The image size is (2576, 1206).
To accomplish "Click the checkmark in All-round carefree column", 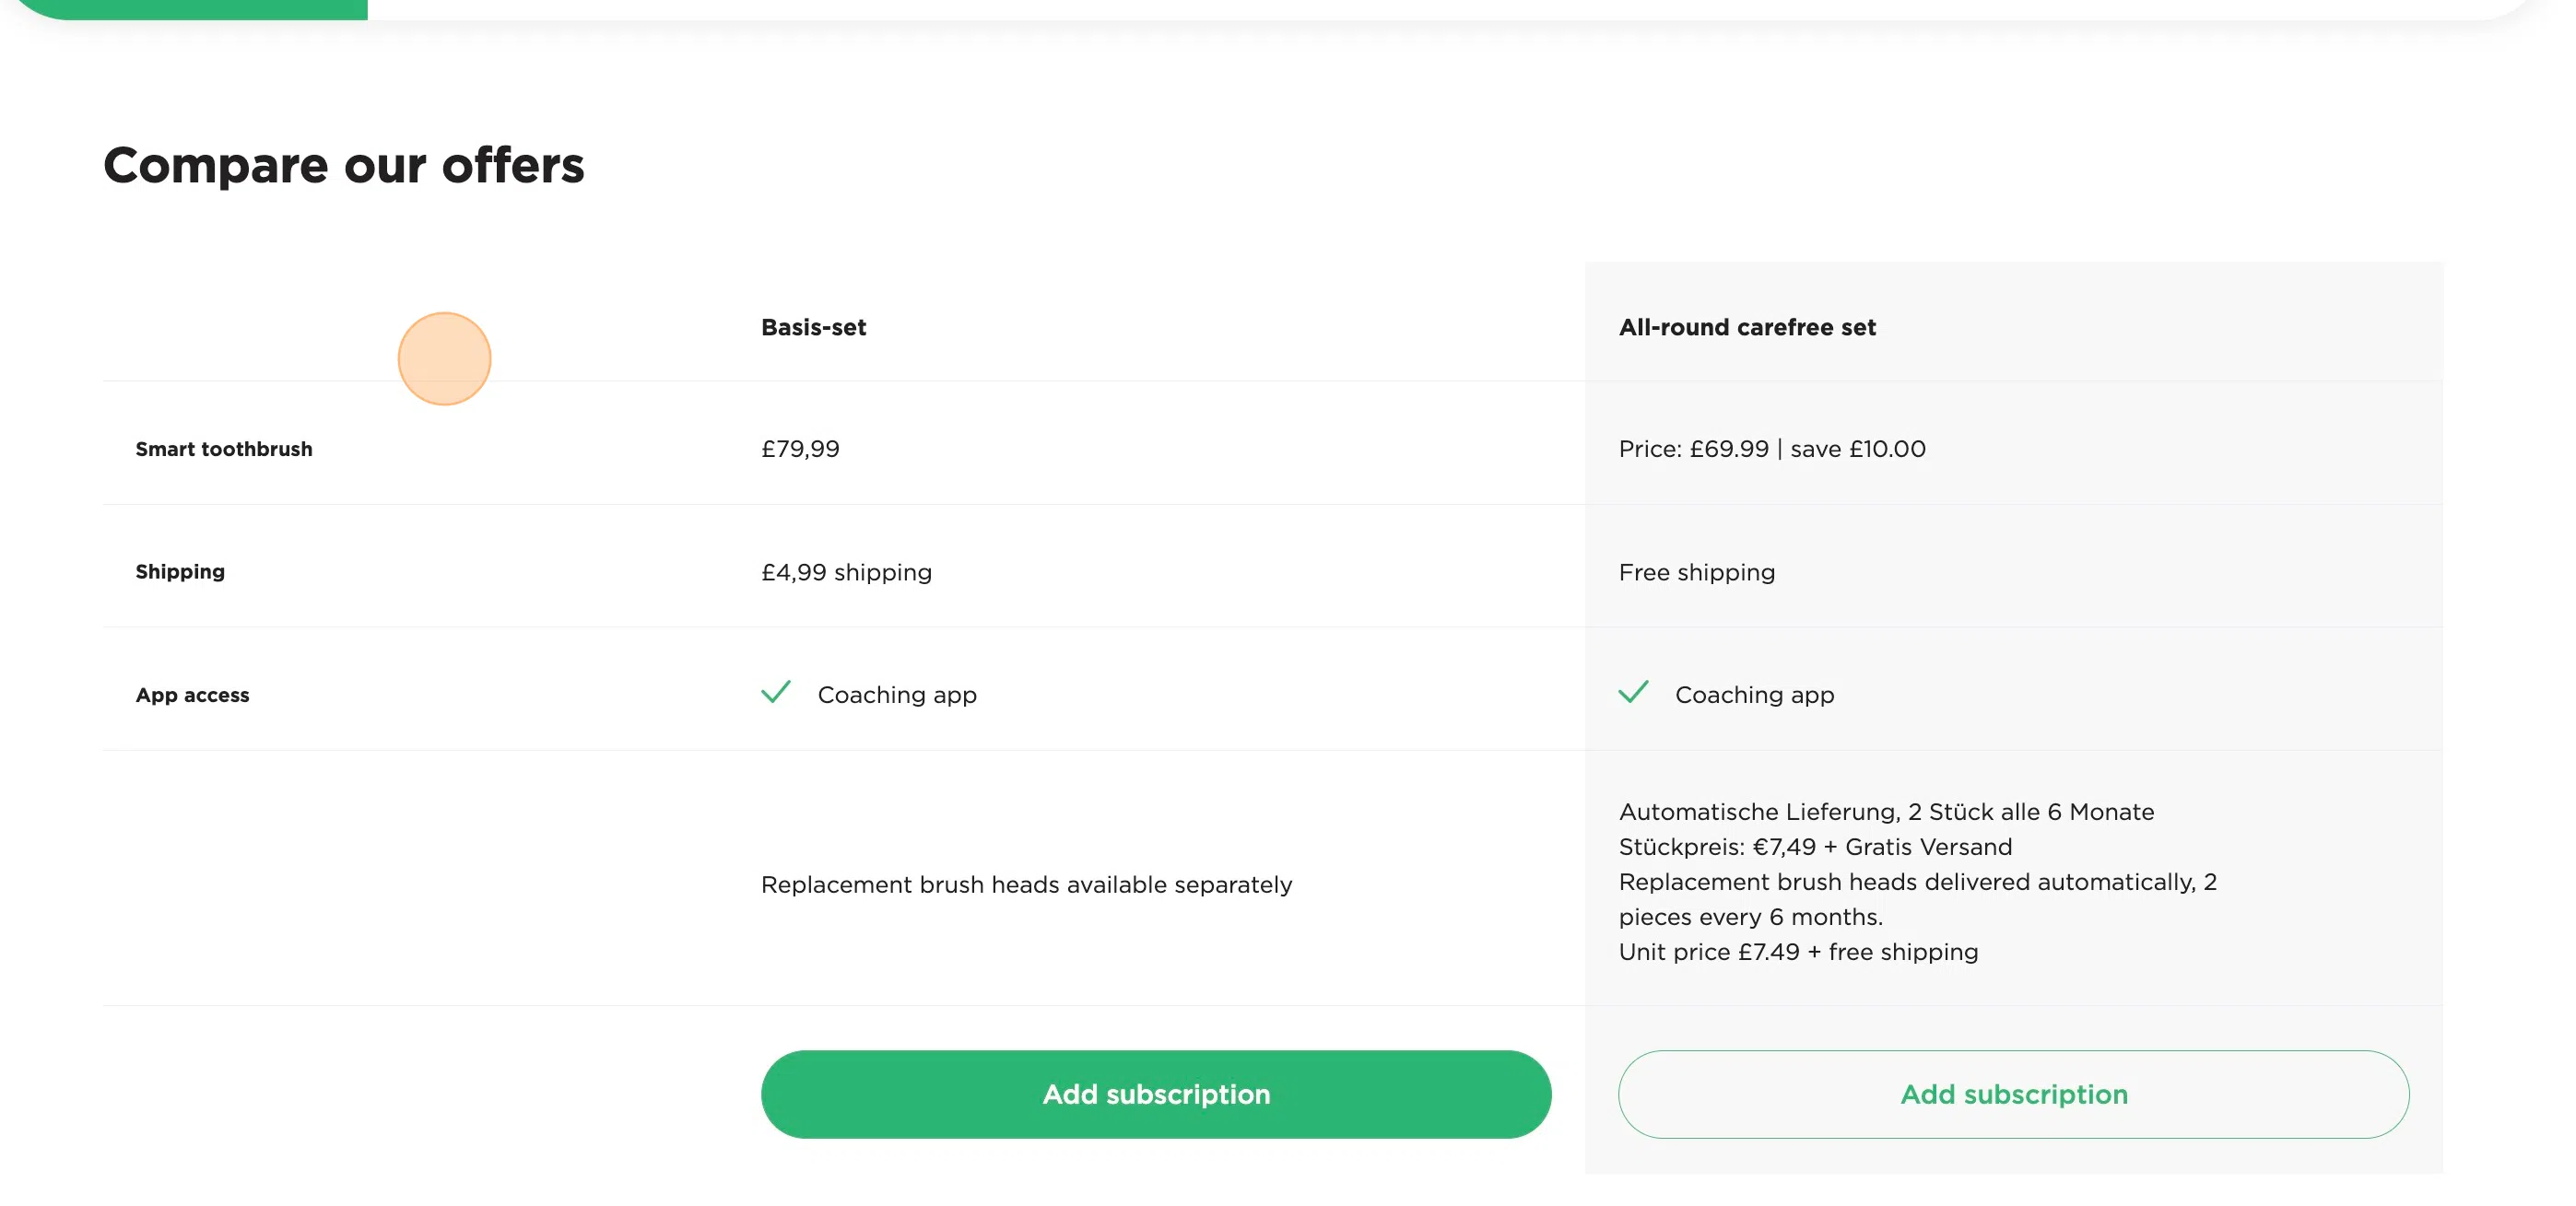I will [1633, 692].
